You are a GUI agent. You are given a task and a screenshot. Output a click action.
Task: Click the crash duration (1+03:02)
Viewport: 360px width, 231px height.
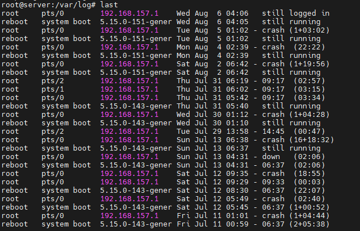tap(309, 30)
